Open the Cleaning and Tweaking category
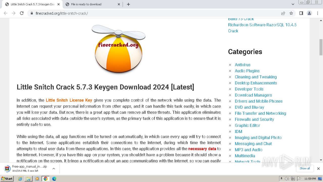 (x=256, y=77)
